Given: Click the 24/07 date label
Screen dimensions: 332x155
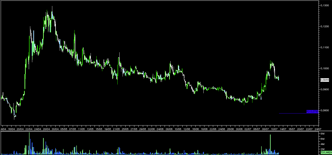Looking at the screenshot, I should 317,129.
